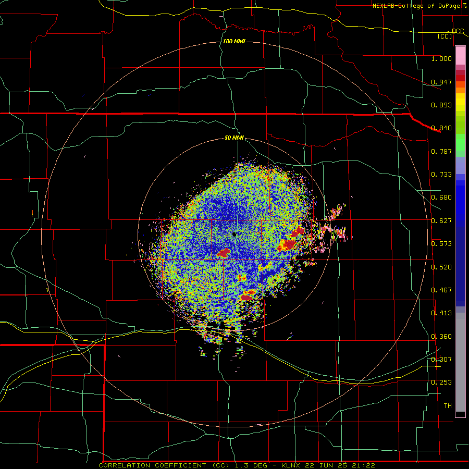469x469 pixels.
Task: Click the 0.360 legend value
Action: pyautogui.click(x=441, y=337)
